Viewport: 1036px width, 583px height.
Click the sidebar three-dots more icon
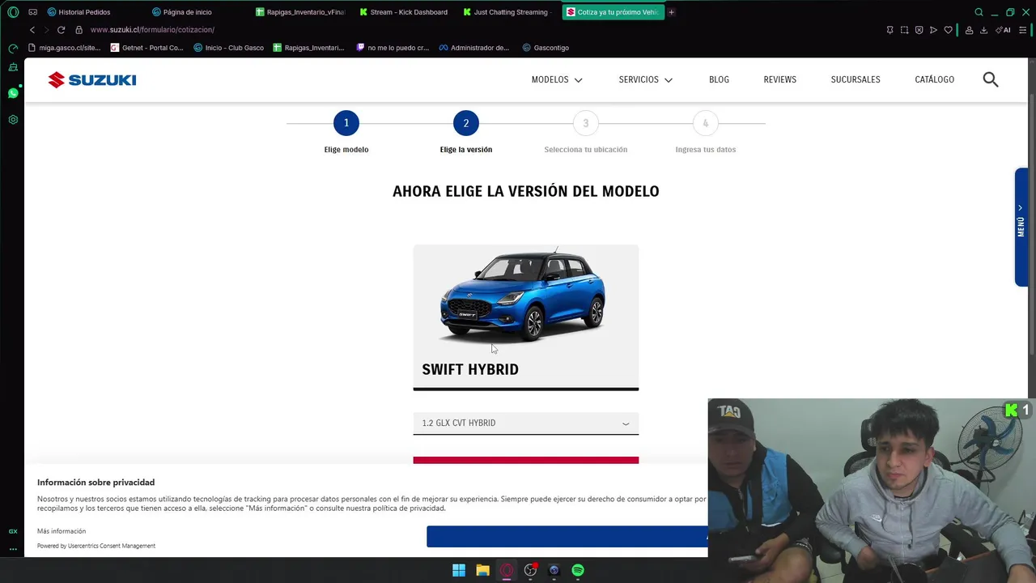coord(13,549)
